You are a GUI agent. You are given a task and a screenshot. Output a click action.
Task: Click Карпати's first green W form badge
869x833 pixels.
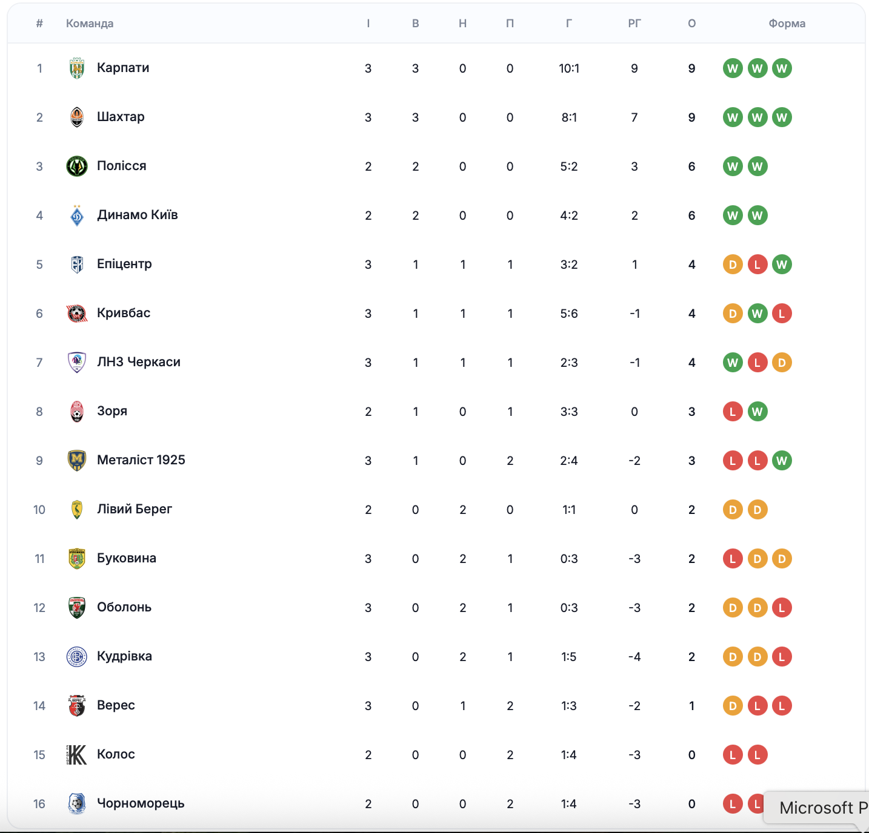[733, 68]
